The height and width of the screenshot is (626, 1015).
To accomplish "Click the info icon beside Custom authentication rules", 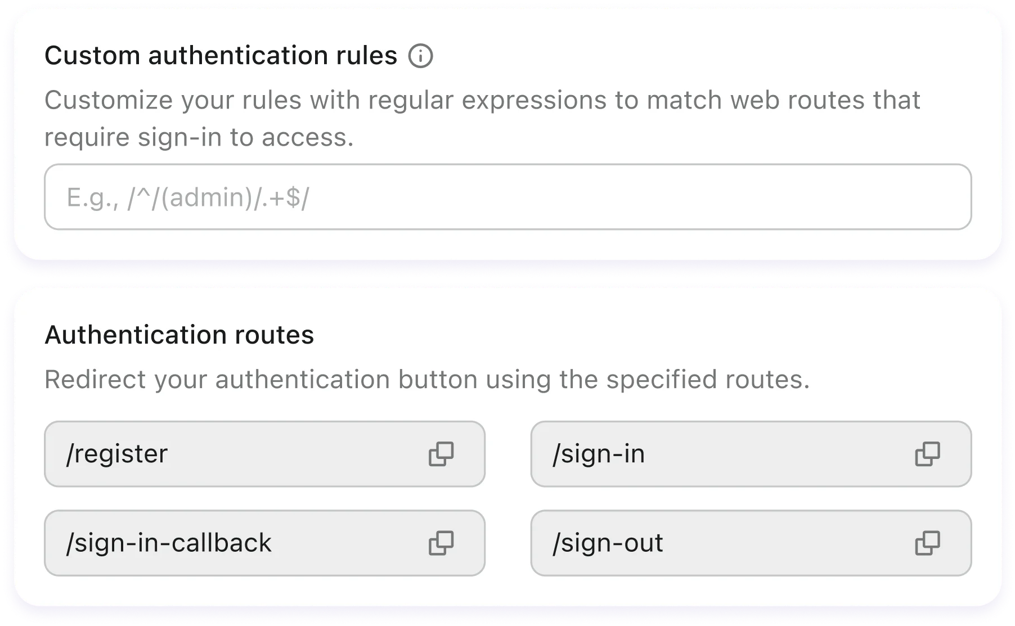I will click(420, 56).
